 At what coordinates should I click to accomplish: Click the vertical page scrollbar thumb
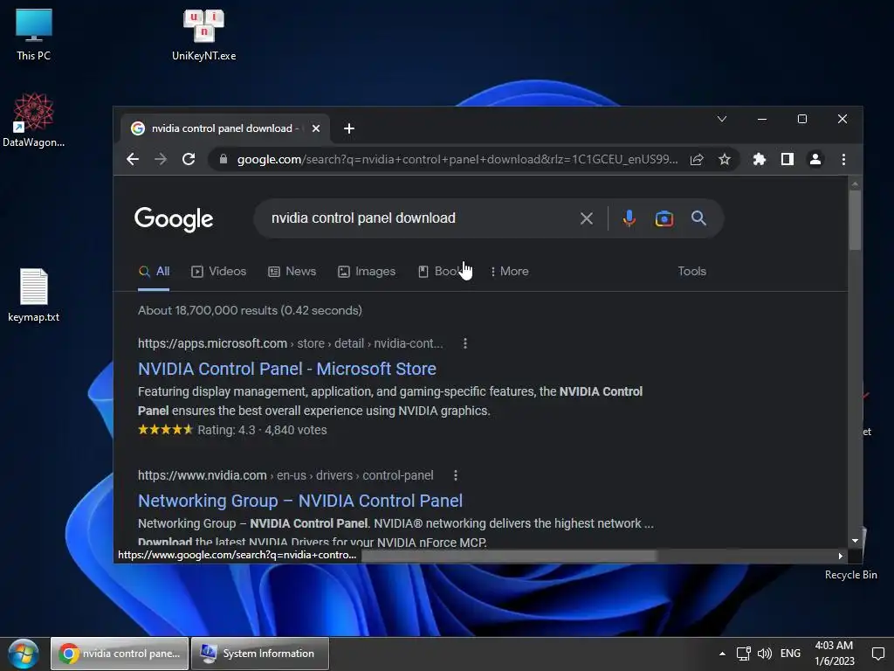[x=855, y=219]
